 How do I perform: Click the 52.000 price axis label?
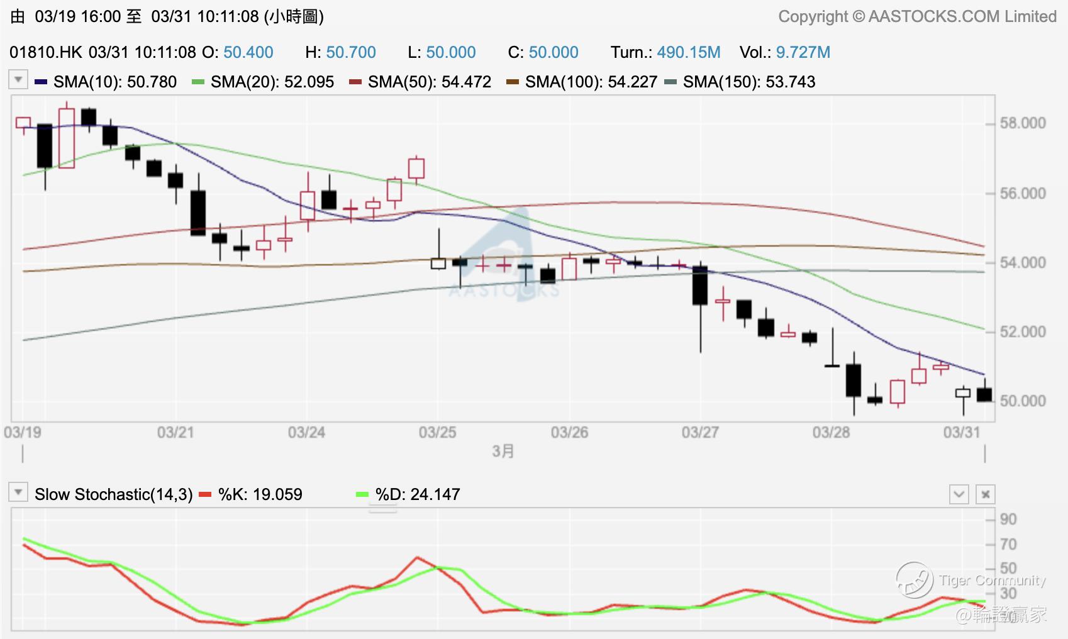pyautogui.click(x=1023, y=332)
